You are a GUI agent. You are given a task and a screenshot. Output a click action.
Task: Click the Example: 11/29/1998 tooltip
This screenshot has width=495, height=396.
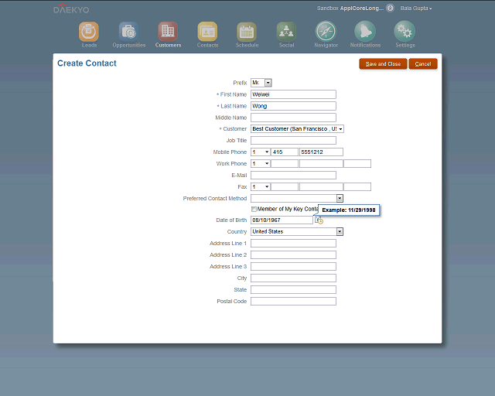[349, 210]
